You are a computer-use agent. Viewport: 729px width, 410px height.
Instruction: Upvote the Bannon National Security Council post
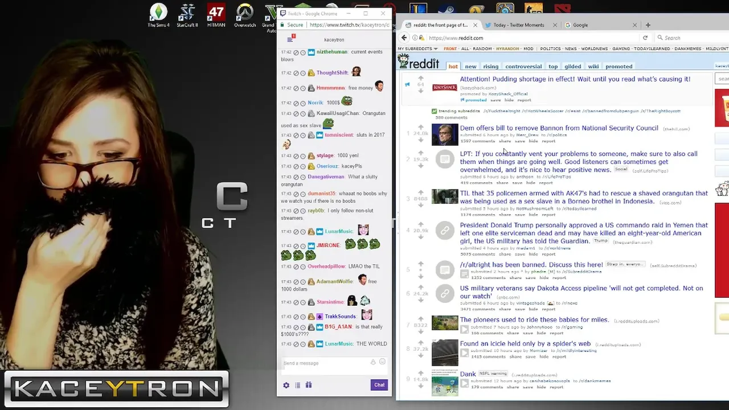[421, 127]
